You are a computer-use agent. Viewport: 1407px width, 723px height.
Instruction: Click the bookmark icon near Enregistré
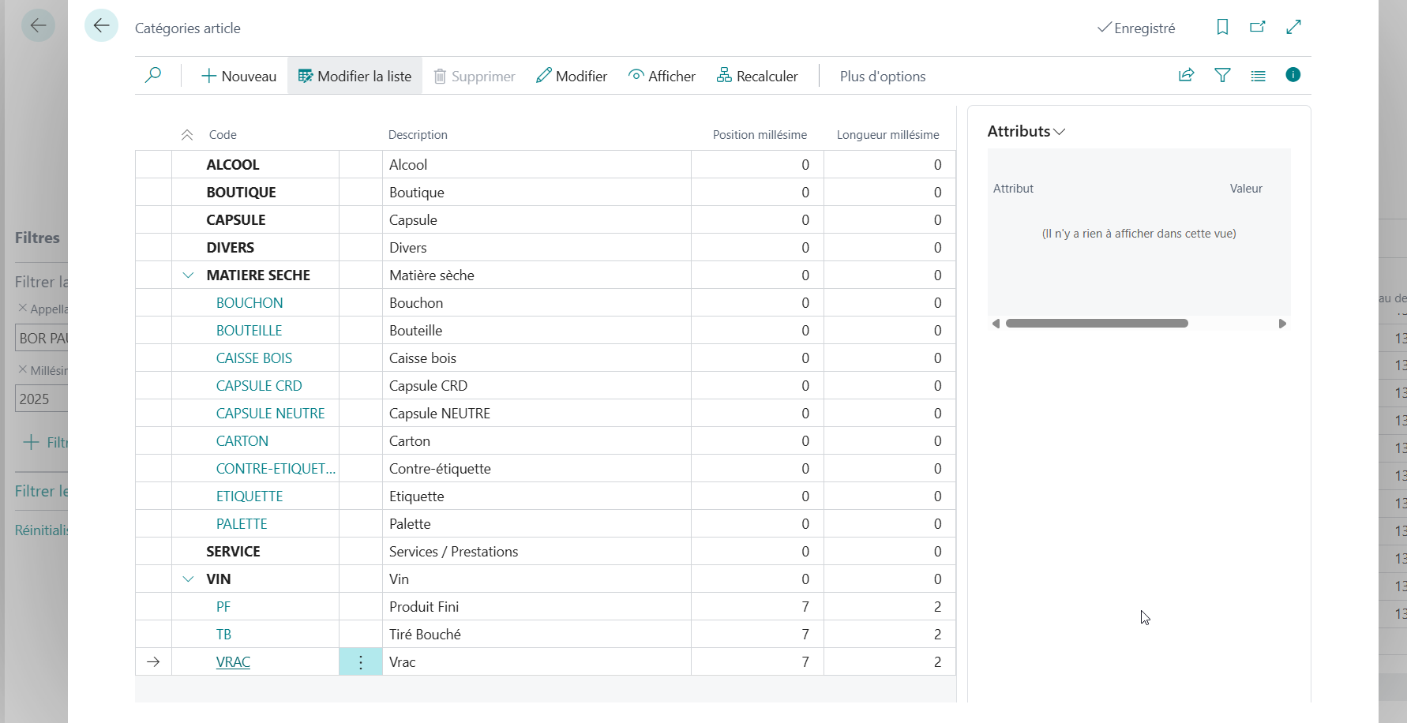(x=1222, y=28)
